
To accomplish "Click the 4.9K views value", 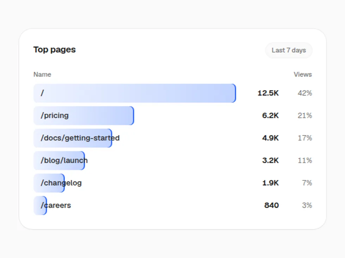I will pyautogui.click(x=270, y=138).
